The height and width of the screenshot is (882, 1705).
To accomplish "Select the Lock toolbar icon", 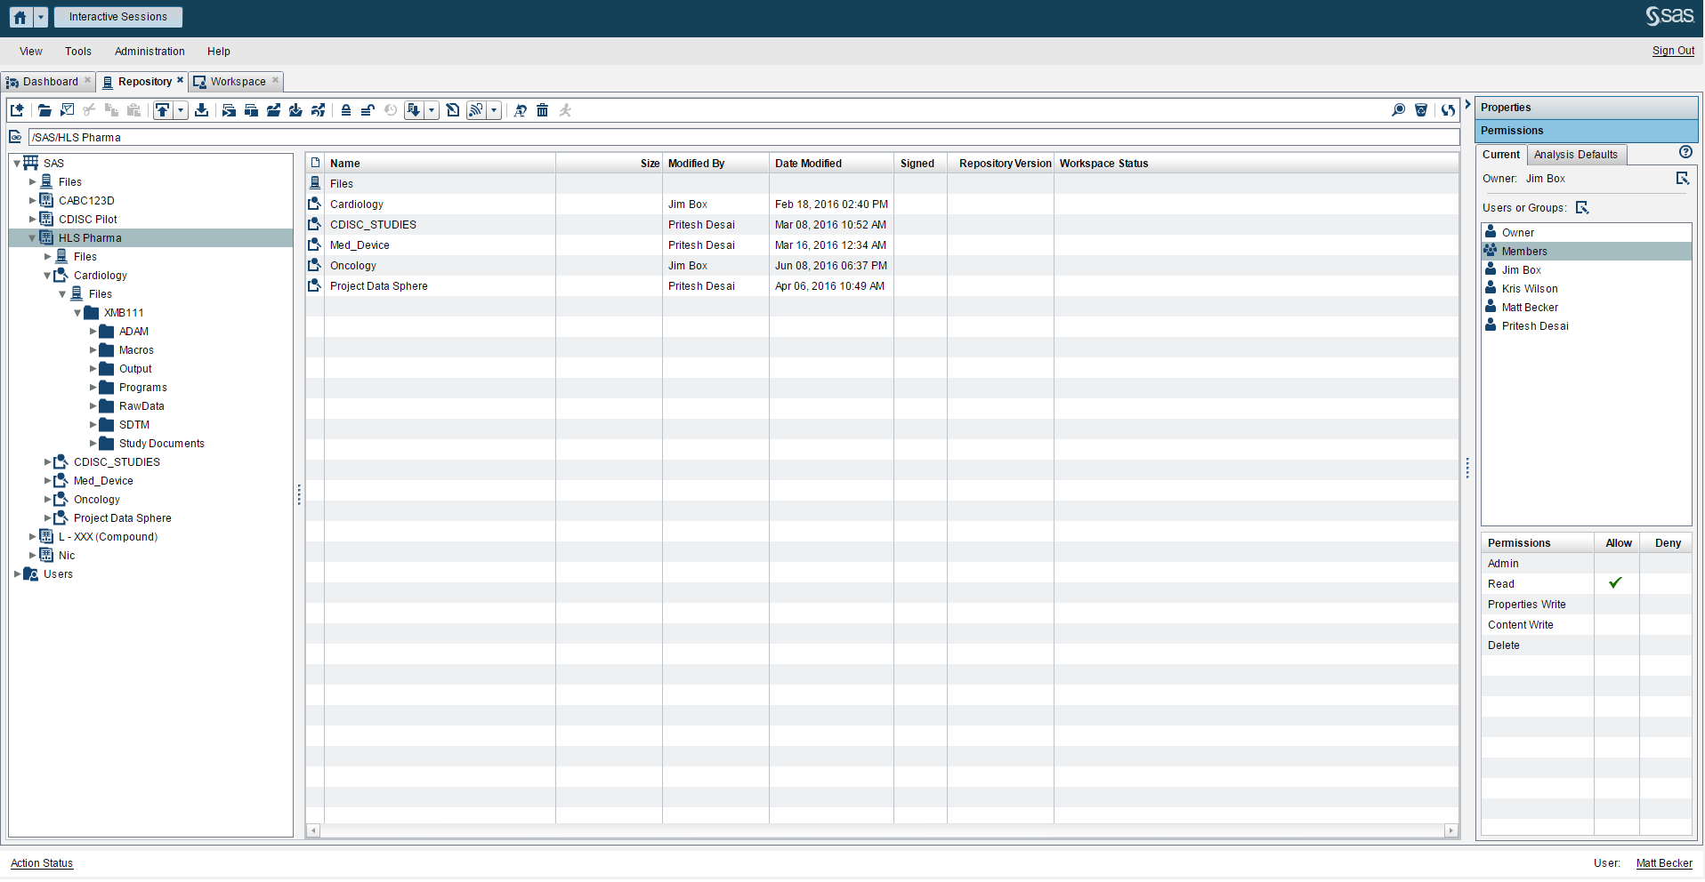I will tap(345, 109).
